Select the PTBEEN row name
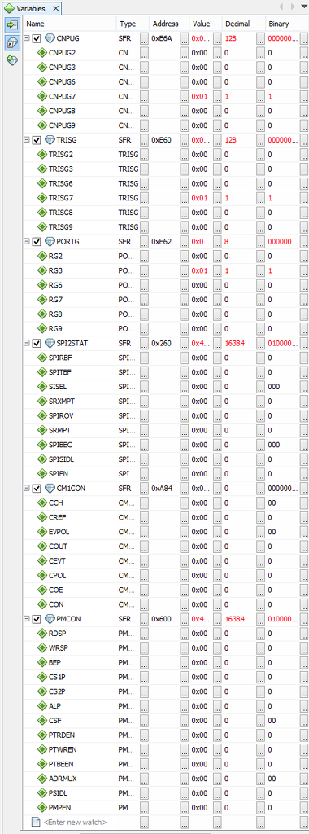This screenshot has height=834, width=309. coord(61,764)
